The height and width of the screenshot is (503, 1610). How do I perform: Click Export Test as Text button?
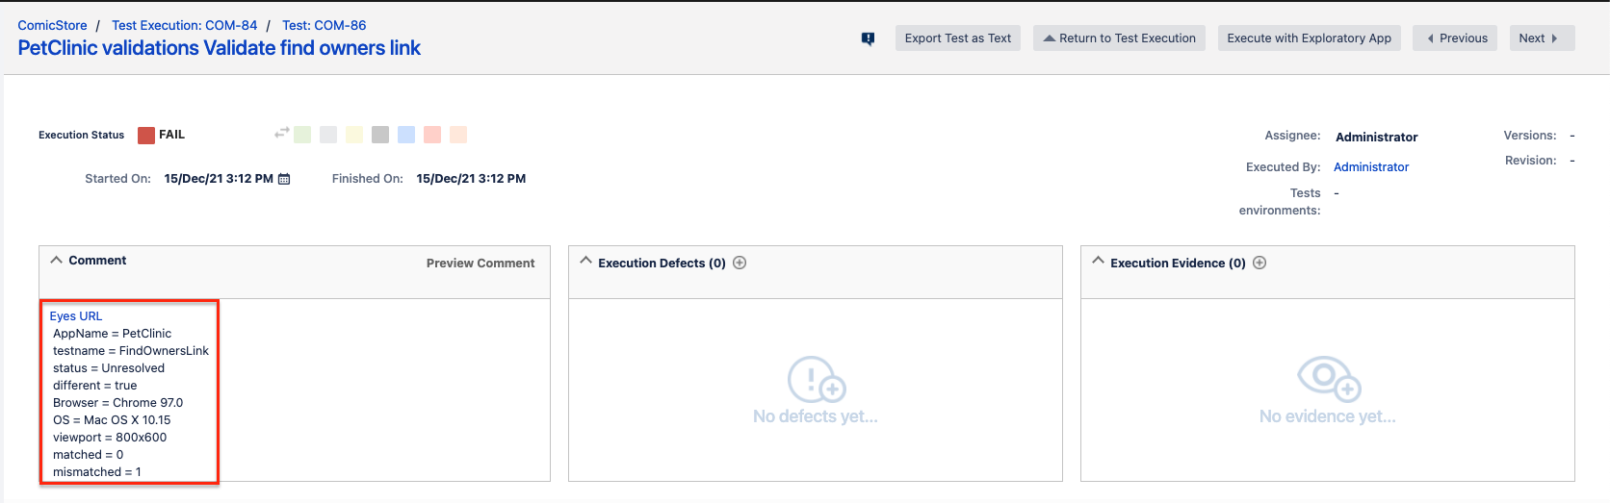click(x=958, y=38)
